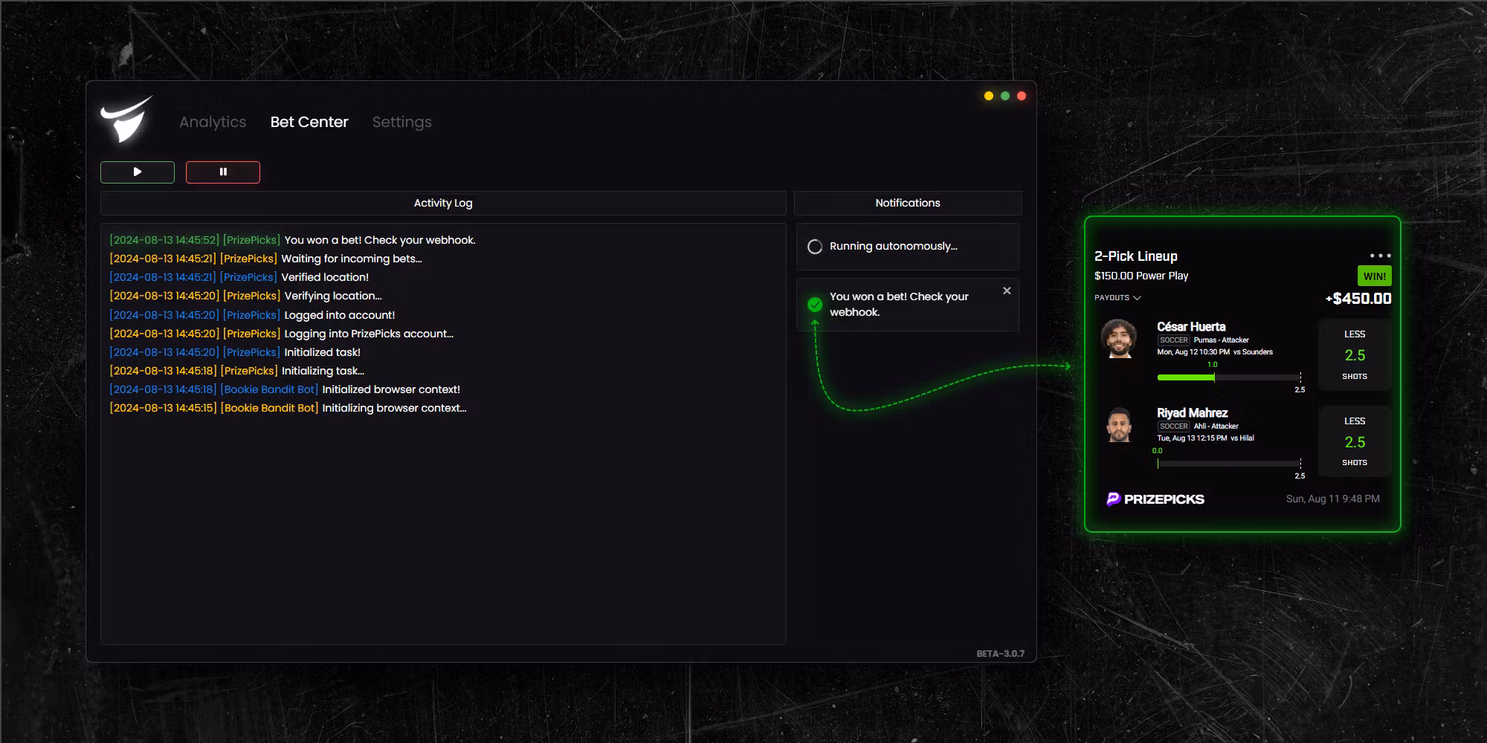Click the SOCCER tag under César Huerta
The image size is (1487, 743).
(1174, 340)
